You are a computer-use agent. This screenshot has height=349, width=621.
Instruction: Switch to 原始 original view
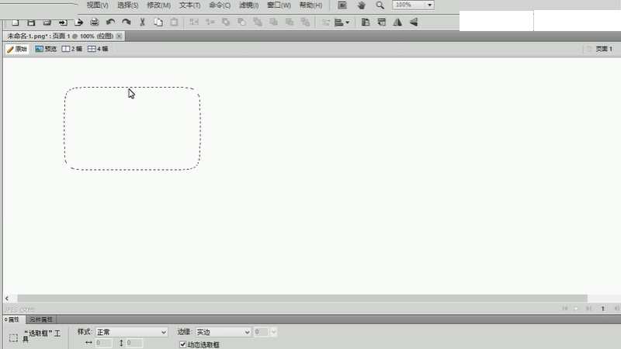17,49
